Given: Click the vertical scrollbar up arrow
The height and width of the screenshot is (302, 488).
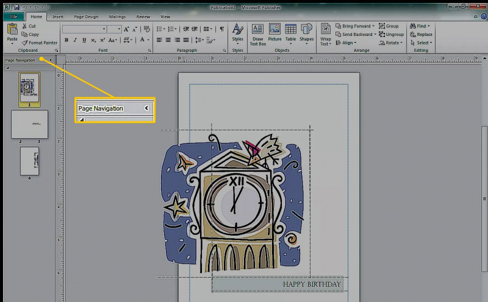Looking at the screenshot, I should [x=484, y=58].
